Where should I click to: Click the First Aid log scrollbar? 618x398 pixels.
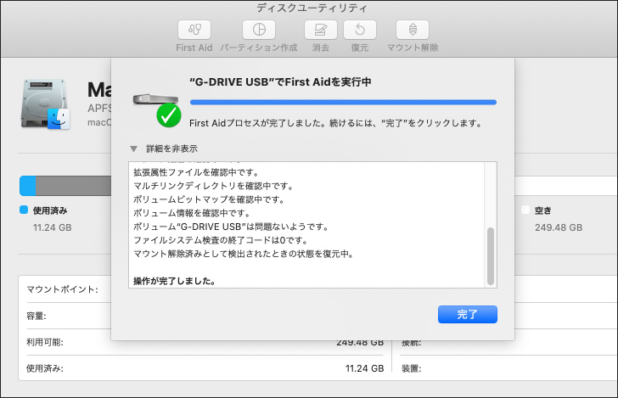click(490, 255)
